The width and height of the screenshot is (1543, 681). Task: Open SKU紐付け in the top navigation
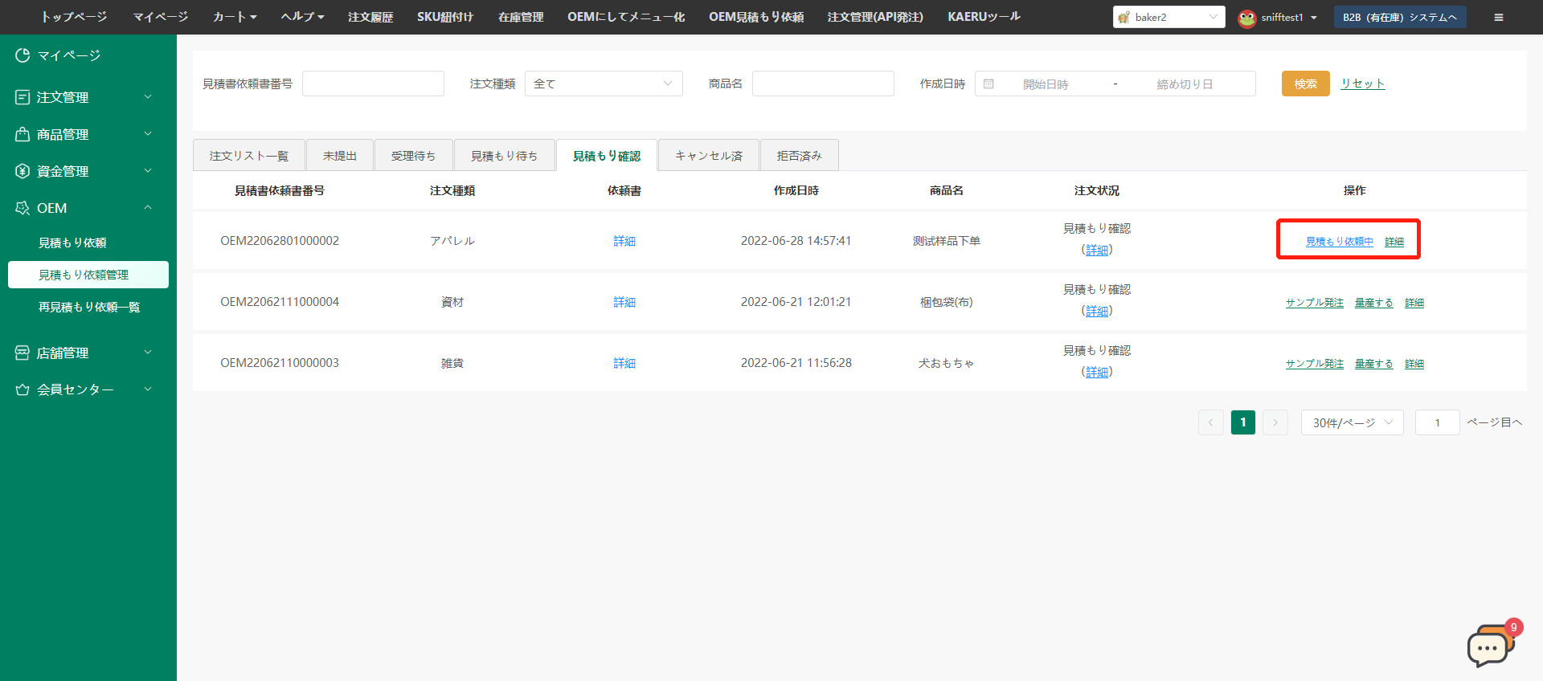pos(445,17)
